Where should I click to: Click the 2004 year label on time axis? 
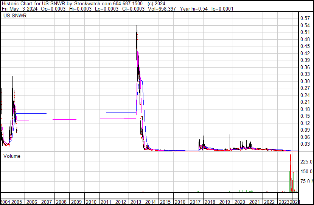click(x=5, y=202)
